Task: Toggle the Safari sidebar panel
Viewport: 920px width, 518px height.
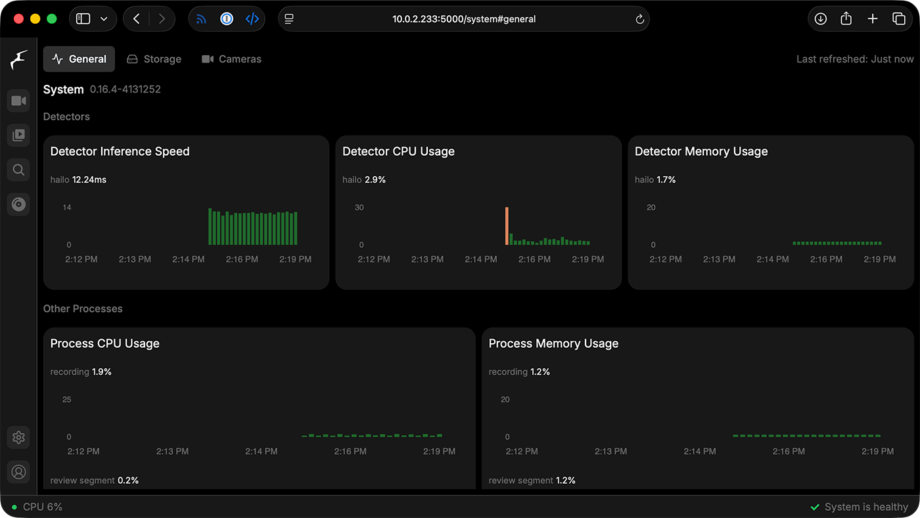Action: (83, 19)
